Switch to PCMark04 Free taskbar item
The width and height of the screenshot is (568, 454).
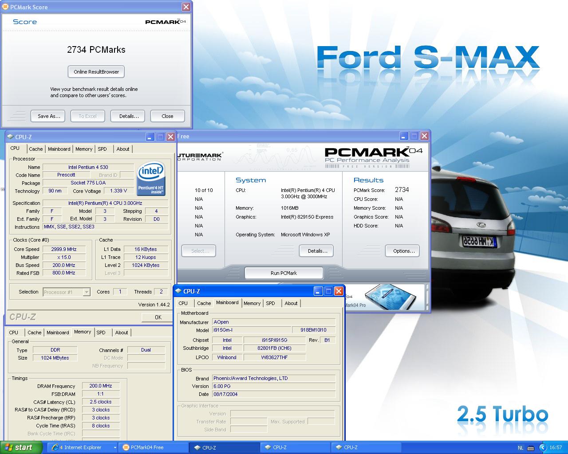point(154,447)
